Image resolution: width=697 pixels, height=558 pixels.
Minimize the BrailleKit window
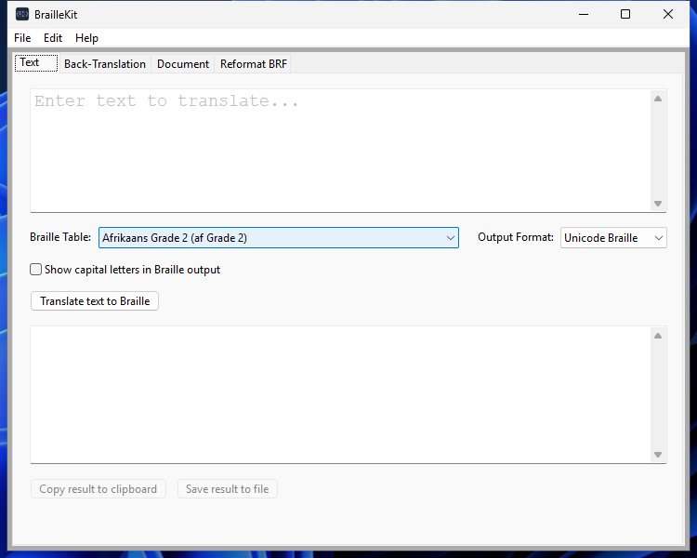tap(584, 14)
